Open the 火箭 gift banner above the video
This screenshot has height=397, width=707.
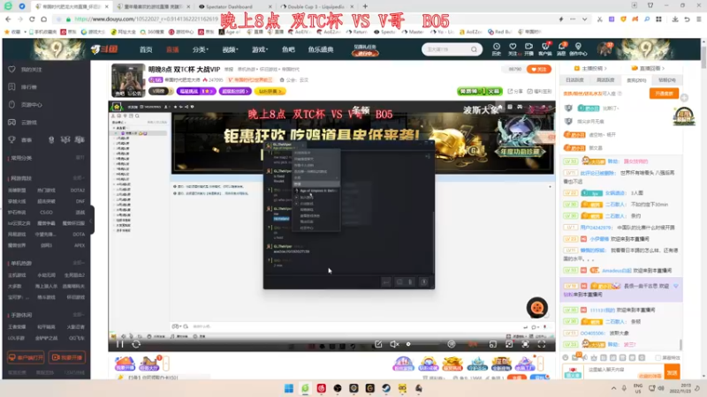point(480,91)
